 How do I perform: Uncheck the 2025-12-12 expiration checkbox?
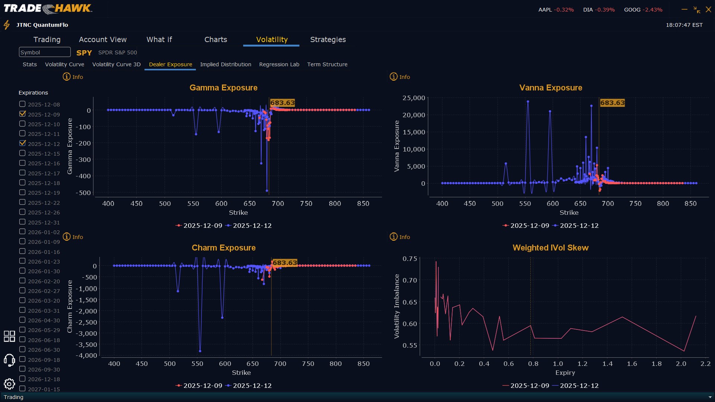[x=22, y=143]
